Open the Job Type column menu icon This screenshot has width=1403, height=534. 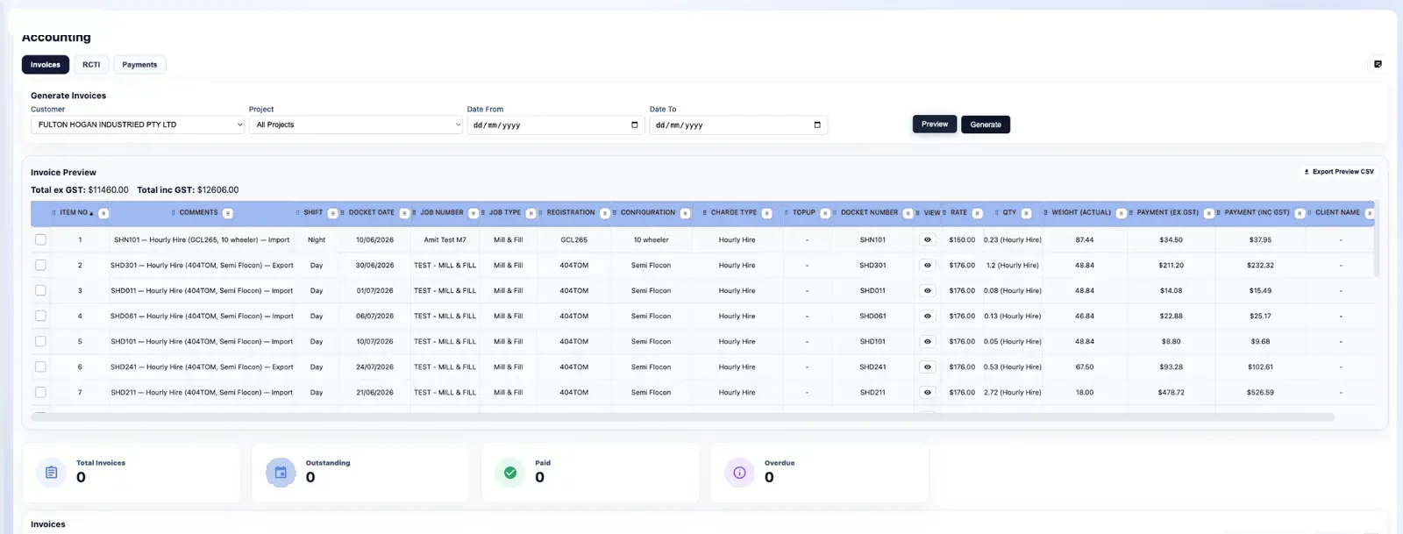point(531,213)
